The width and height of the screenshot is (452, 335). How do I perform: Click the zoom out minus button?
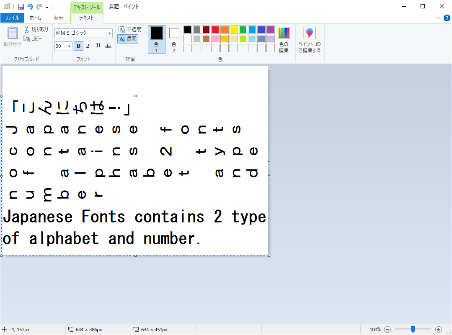388,330
